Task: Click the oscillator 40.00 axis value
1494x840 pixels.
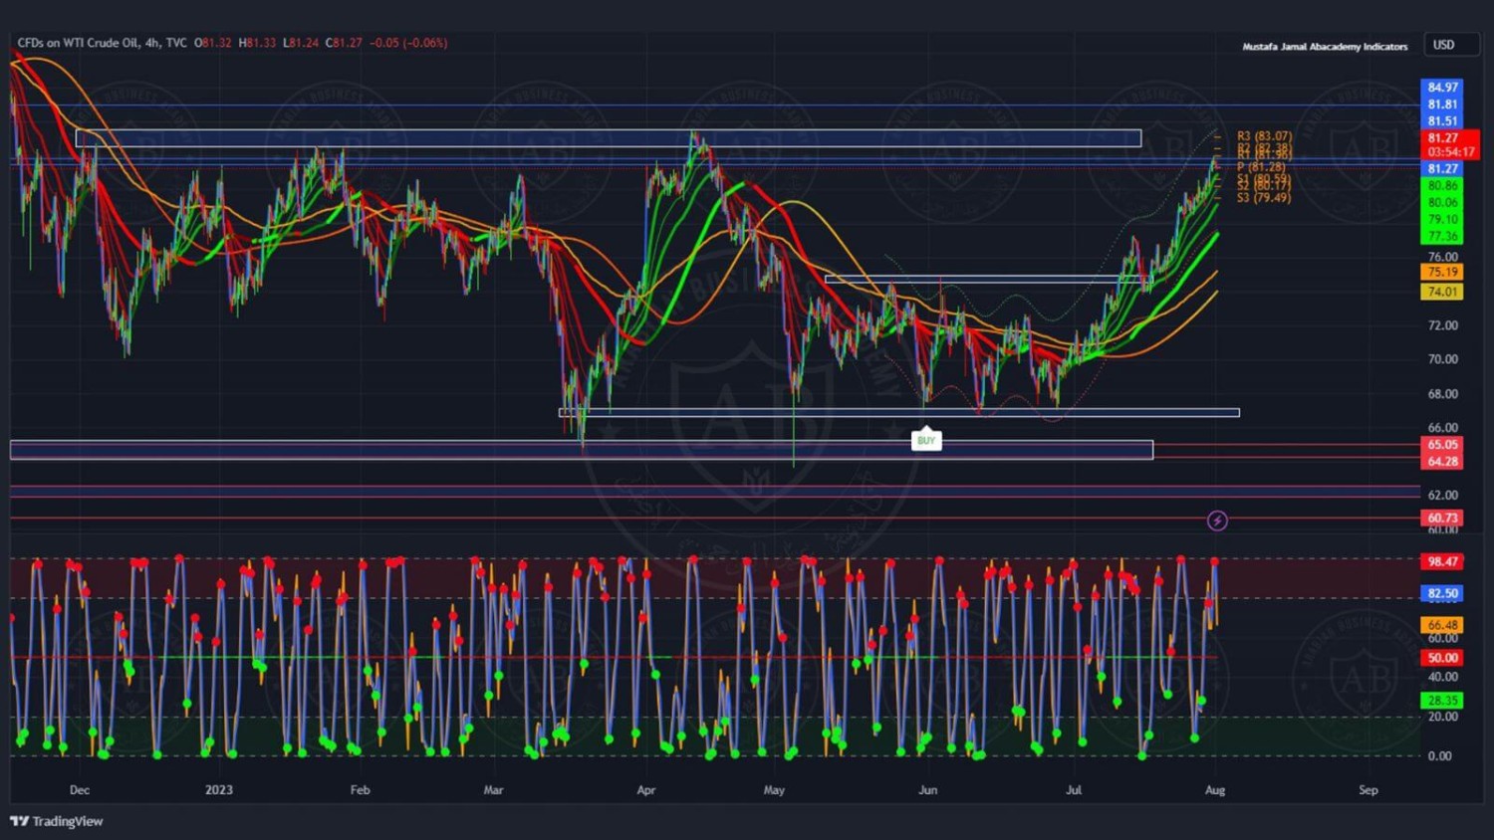Action: [1442, 677]
